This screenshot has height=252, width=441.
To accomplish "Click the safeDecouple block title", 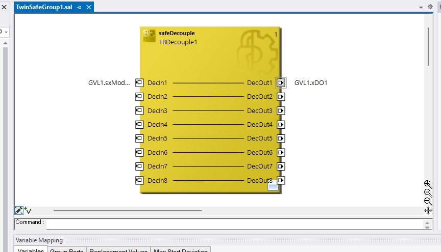I will click(177, 33).
